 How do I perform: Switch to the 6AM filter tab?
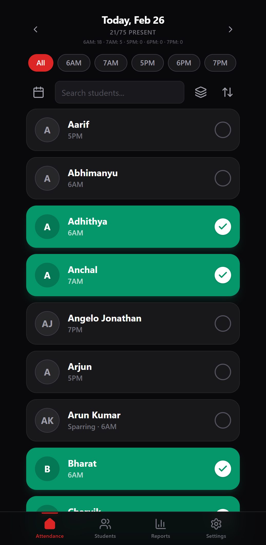click(x=74, y=63)
